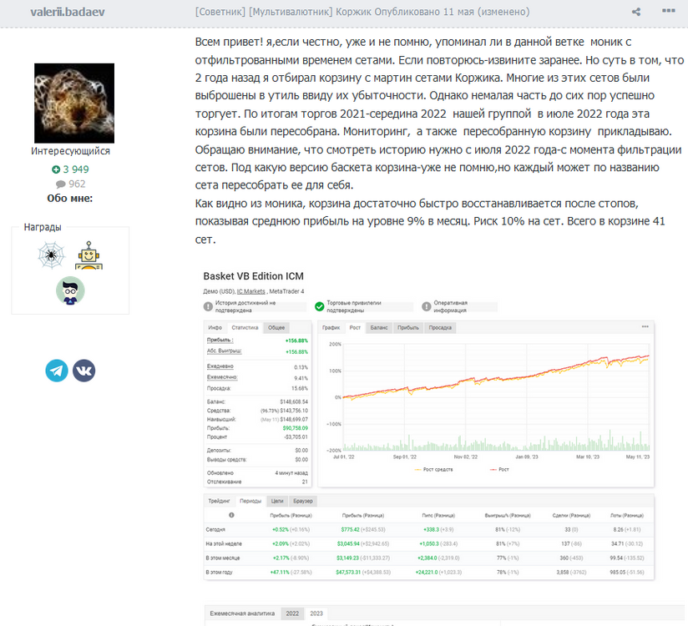
Task: Click the track record not verified icon
Action: pos(208,306)
